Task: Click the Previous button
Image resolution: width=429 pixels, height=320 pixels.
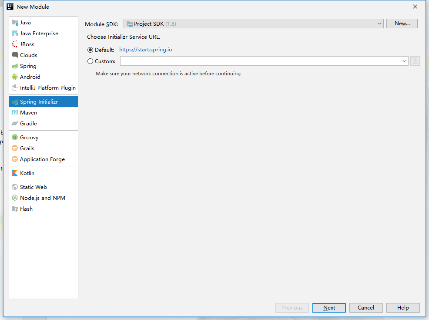Action: click(292, 308)
